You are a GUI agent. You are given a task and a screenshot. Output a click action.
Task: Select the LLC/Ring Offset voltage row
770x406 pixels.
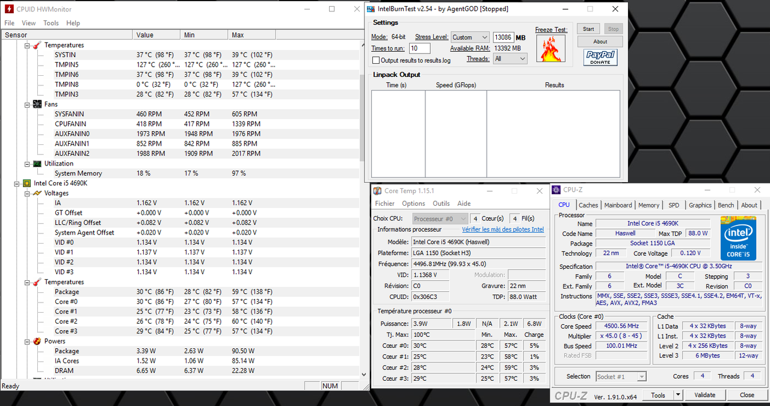pos(179,223)
